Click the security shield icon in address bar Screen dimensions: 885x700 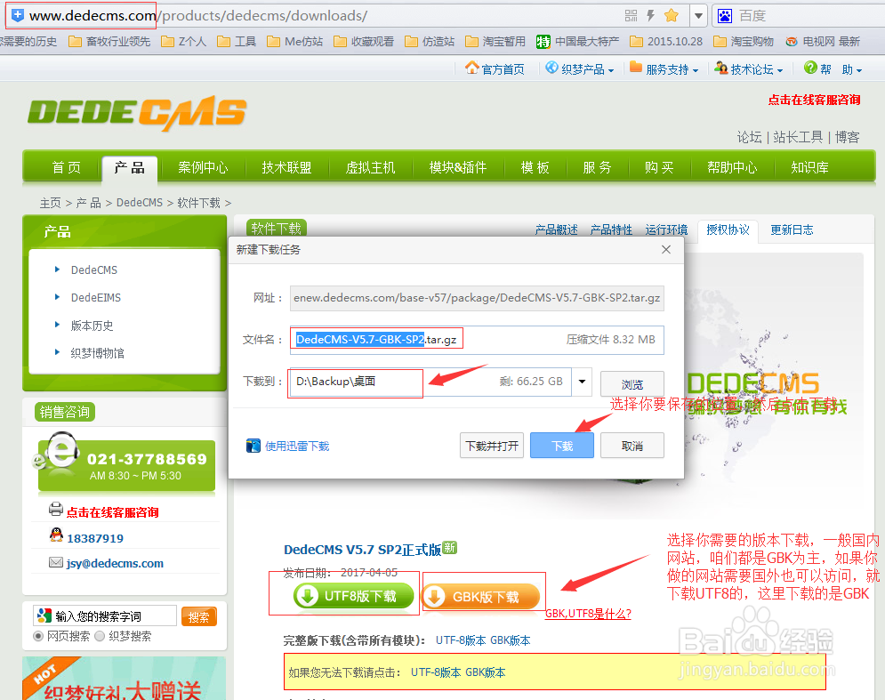click(x=18, y=15)
